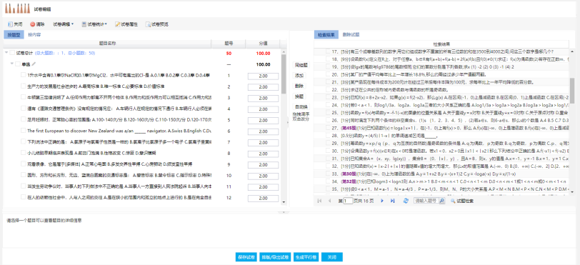The width and height of the screenshot is (580, 265).
Task: Switch to the 删除试题 tab
Action: [351, 35]
